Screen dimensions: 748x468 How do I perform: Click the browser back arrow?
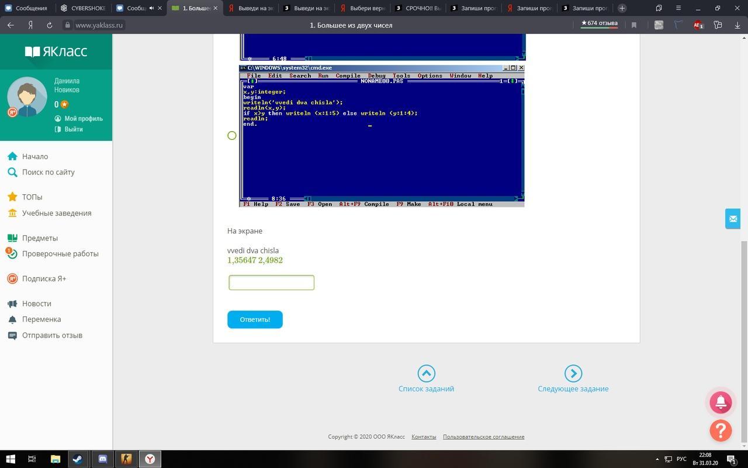point(11,25)
